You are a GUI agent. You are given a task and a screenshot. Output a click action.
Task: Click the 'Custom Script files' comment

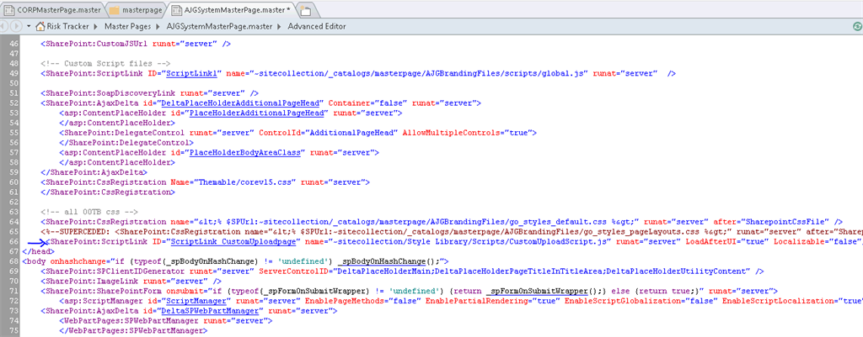105,63
